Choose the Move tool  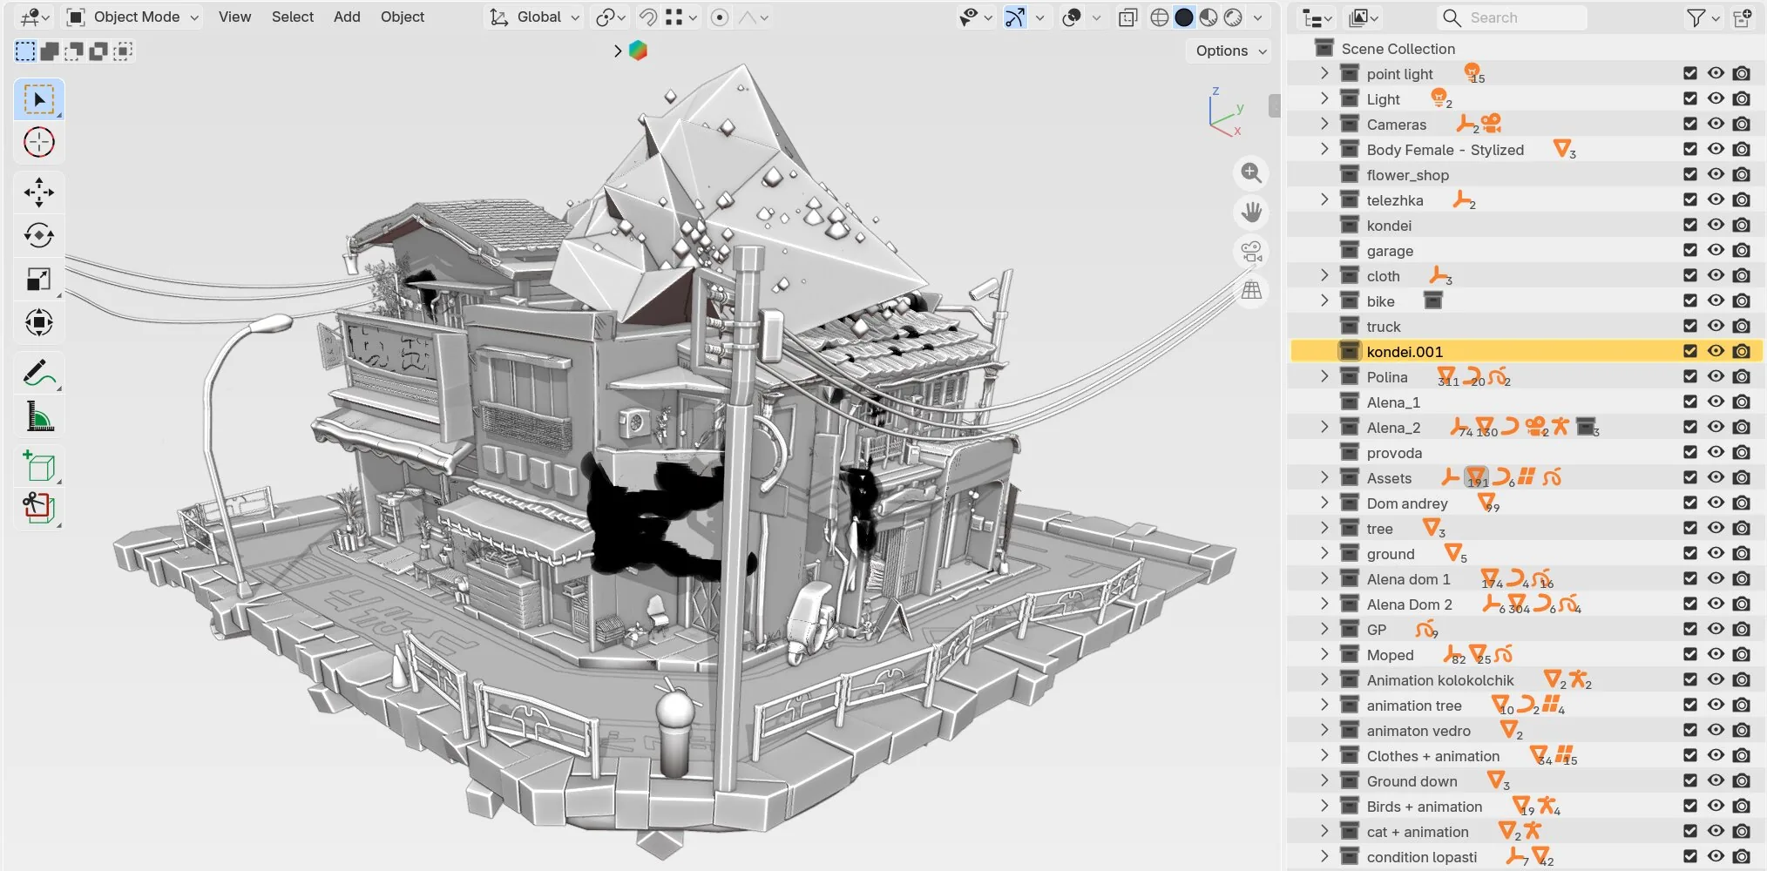point(39,192)
